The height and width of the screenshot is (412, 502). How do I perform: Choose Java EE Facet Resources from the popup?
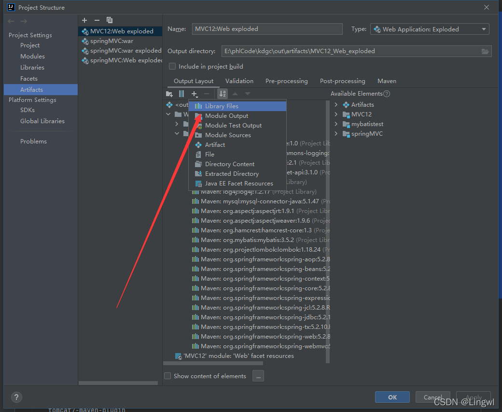pyautogui.click(x=237, y=183)
